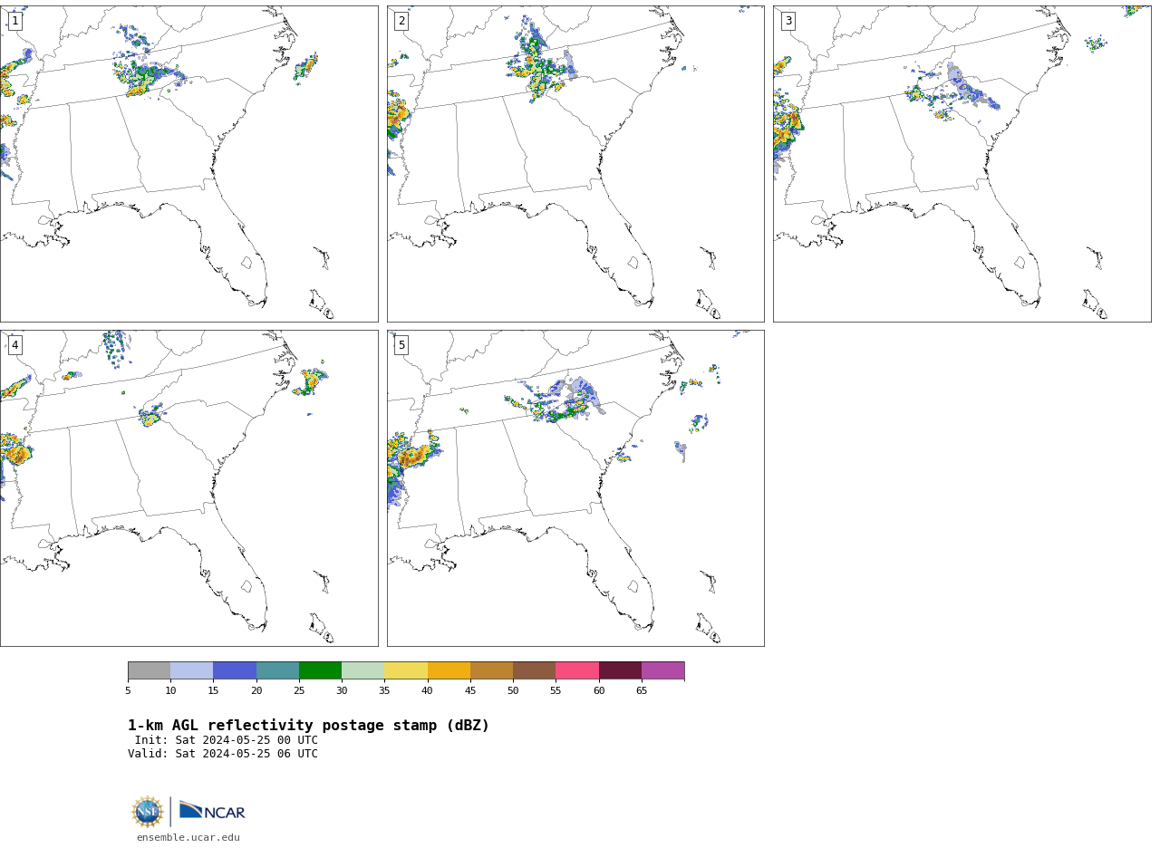1160x848 pixels.
Task: Click the 35 tick label on the colorbar
Action: pyautogui.click(x=384, y=690)
